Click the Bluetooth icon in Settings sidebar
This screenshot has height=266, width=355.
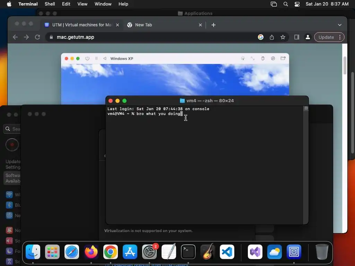tap(9, 205)
